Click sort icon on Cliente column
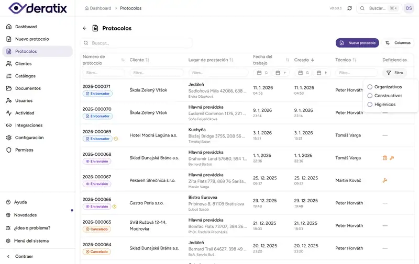Image resolution: width=419 pixels, height=264 pixels. click(x=147, y=60)
